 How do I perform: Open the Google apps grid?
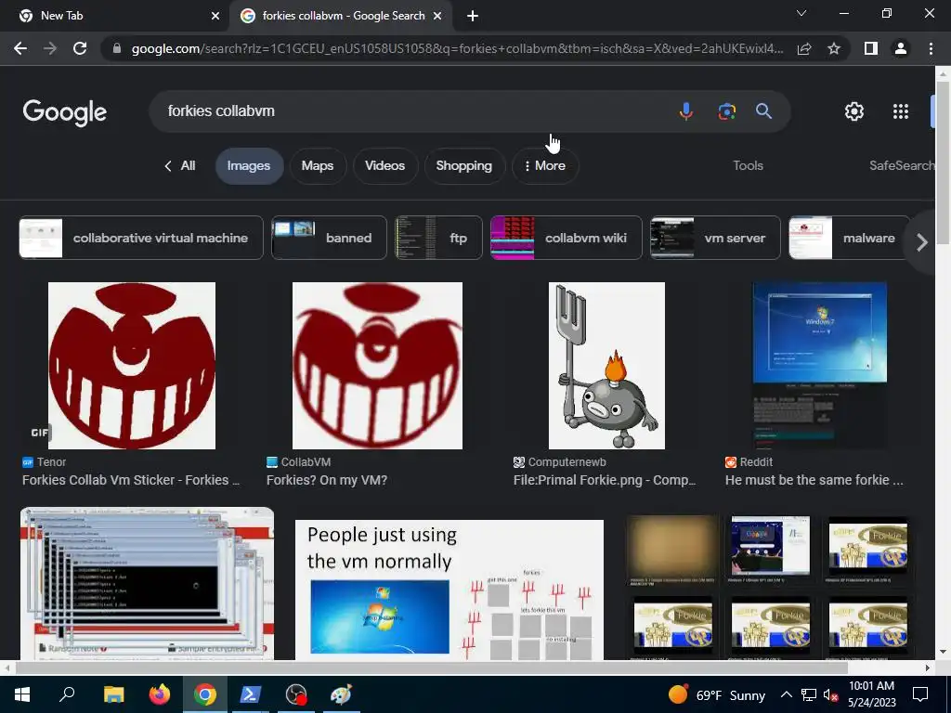901,111
